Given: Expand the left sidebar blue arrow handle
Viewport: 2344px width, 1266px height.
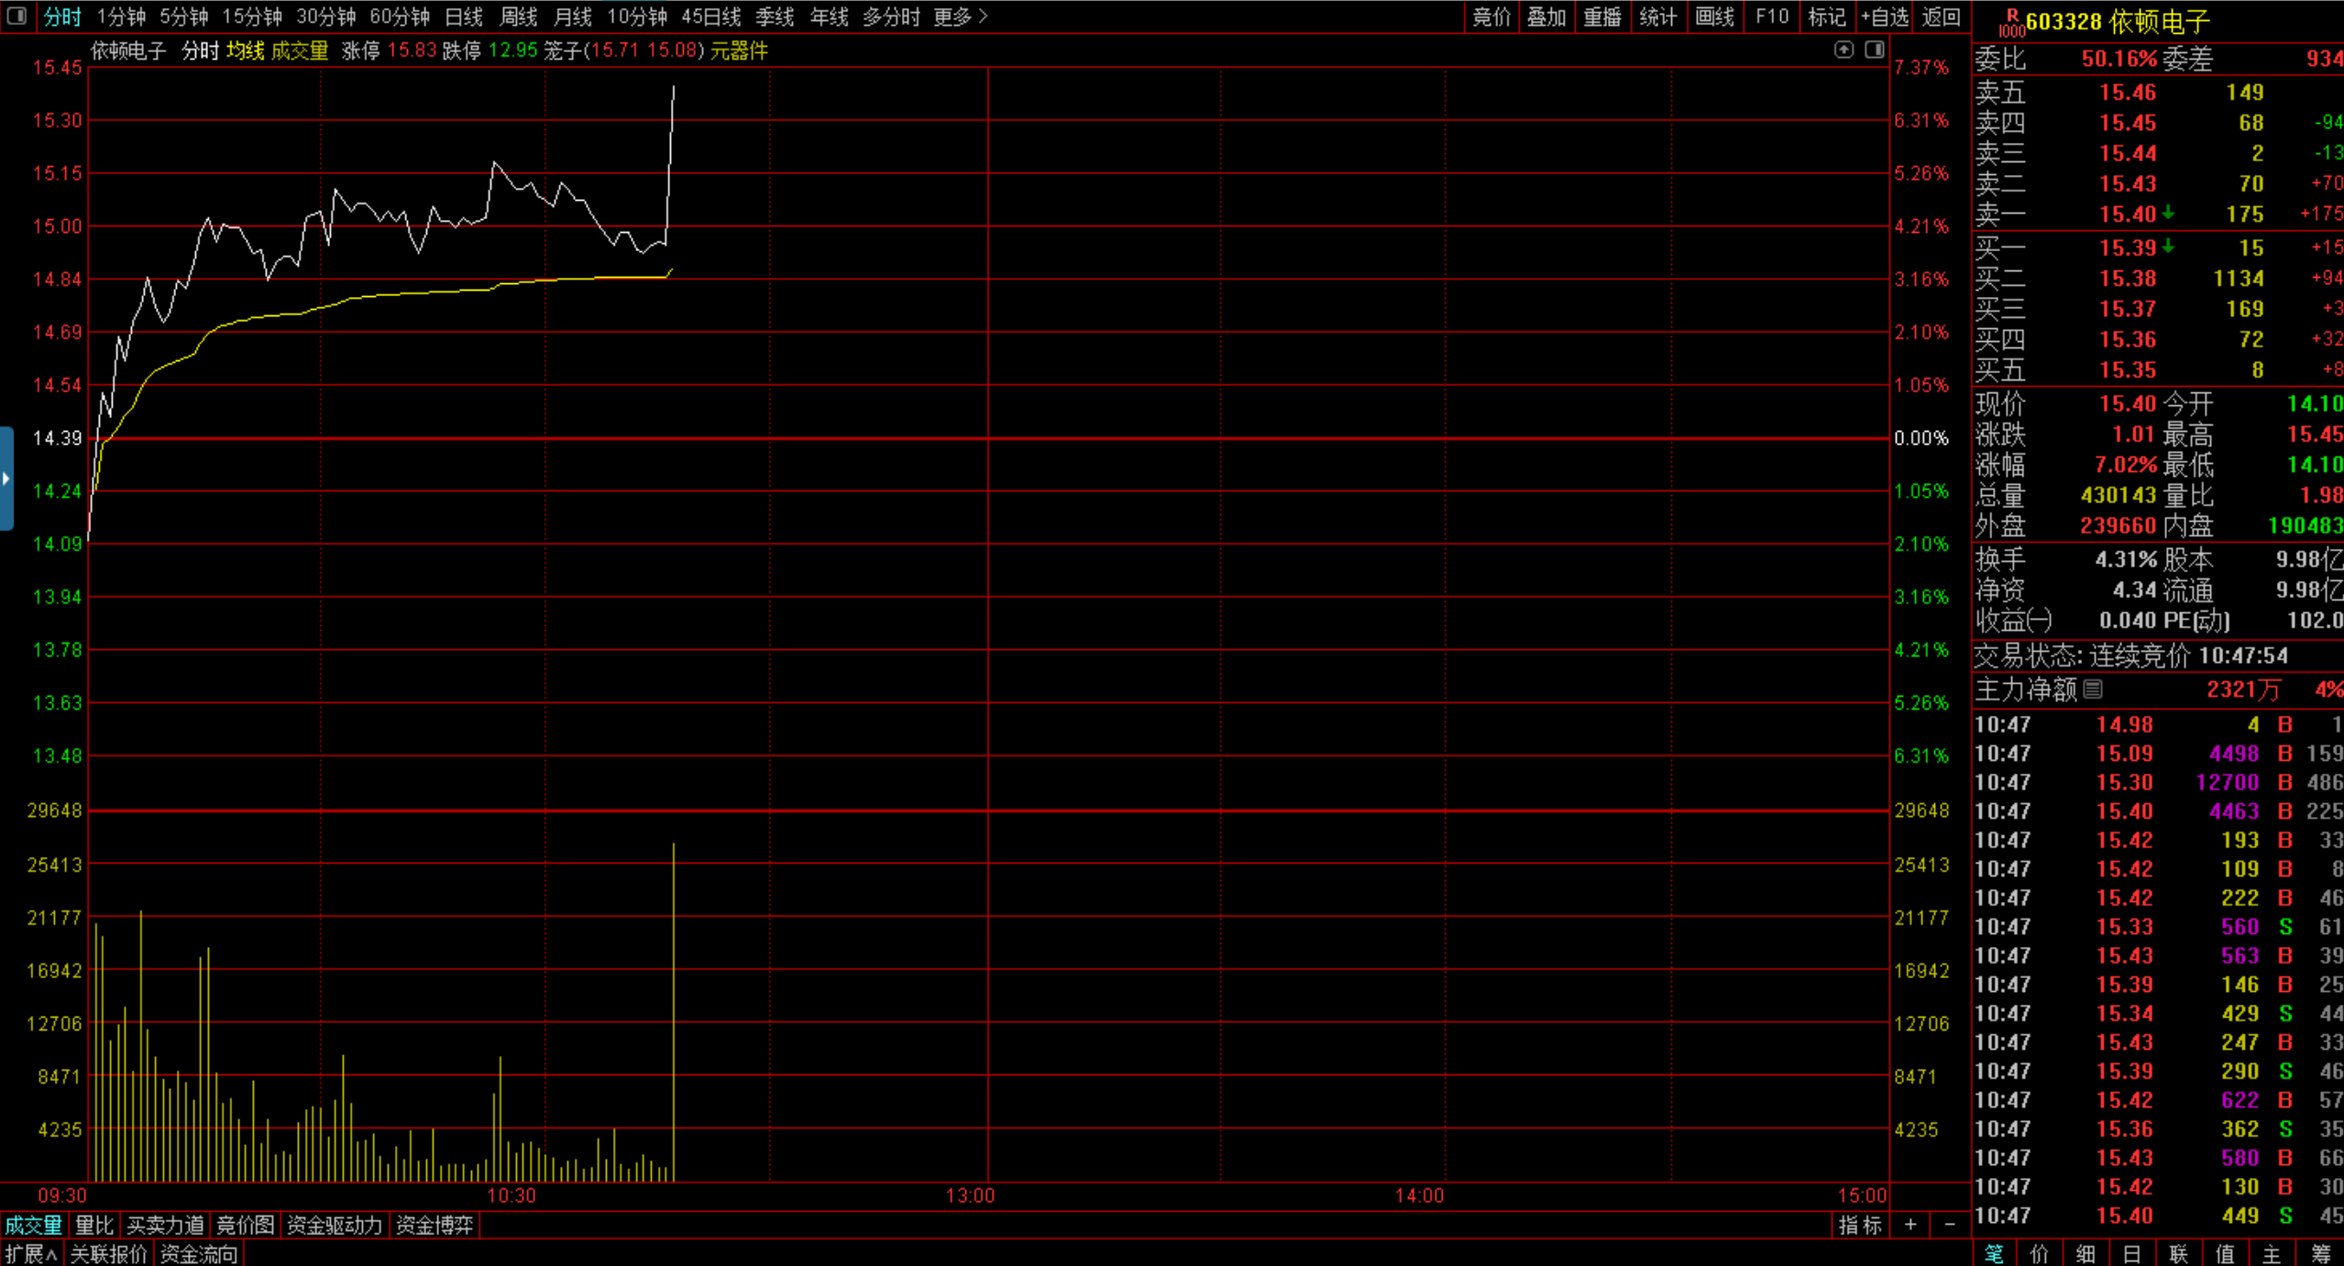Looking at the screenshot, I should pos(6,479).
